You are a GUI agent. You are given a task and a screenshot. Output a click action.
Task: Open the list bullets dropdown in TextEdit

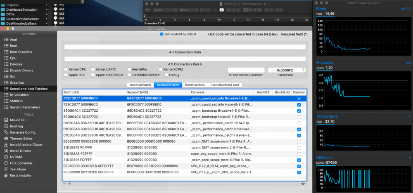pos(279,10)
